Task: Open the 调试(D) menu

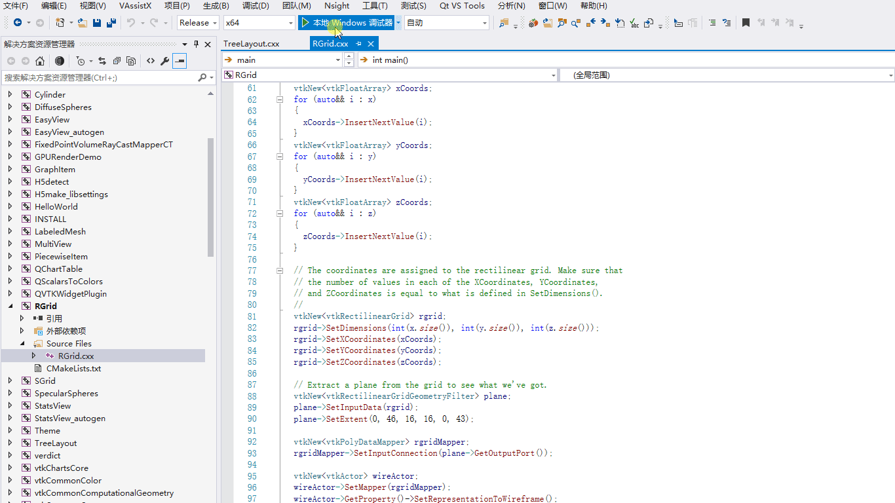Action: (256, 6)
